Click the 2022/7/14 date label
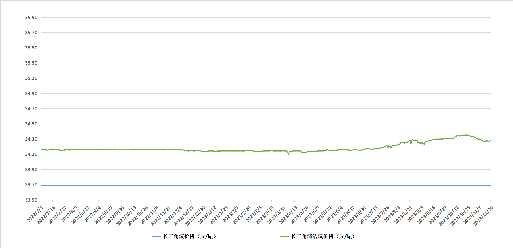The height and width of the screenshot is (248, 513). pos(46,215)
